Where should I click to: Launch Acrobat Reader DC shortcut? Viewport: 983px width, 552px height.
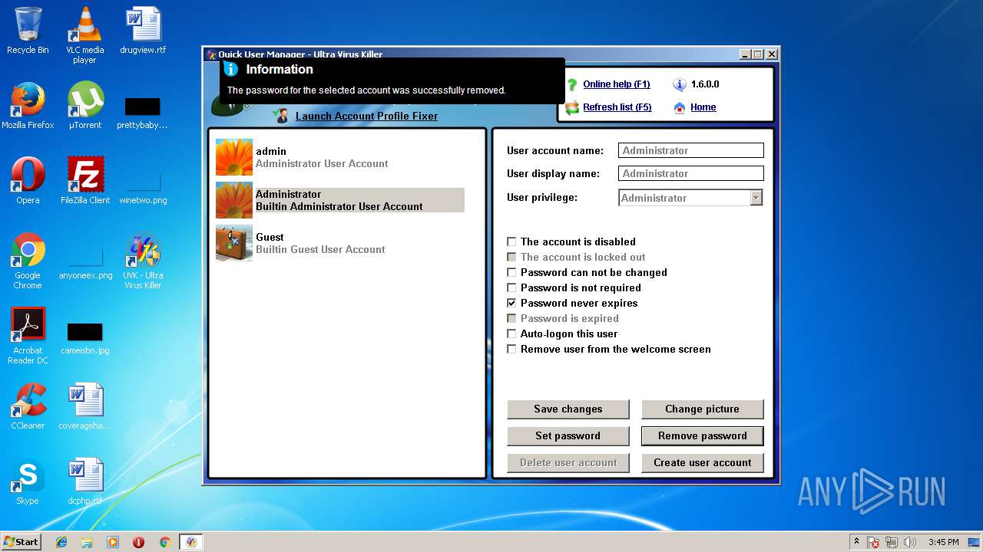tap(28, 336)
